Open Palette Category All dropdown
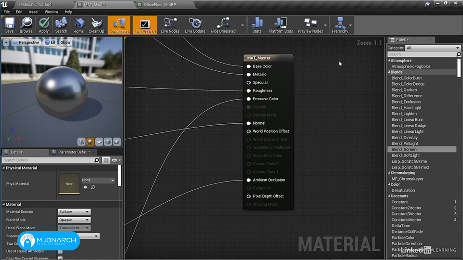 point(433,48)
